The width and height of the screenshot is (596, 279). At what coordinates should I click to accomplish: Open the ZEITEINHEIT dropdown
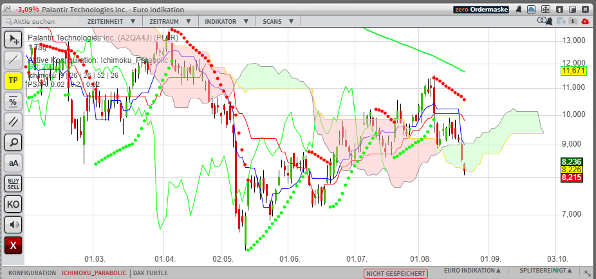[x=111, y=22]
